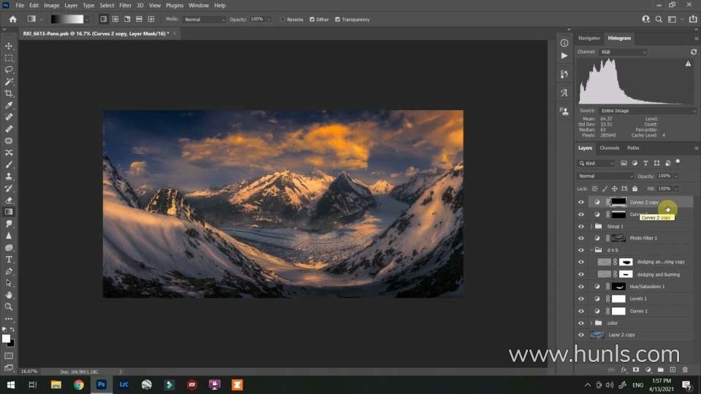701x394 pixels.
Task: Select the Zoom tool in toolbar
Action: click(x=9, y=306)
